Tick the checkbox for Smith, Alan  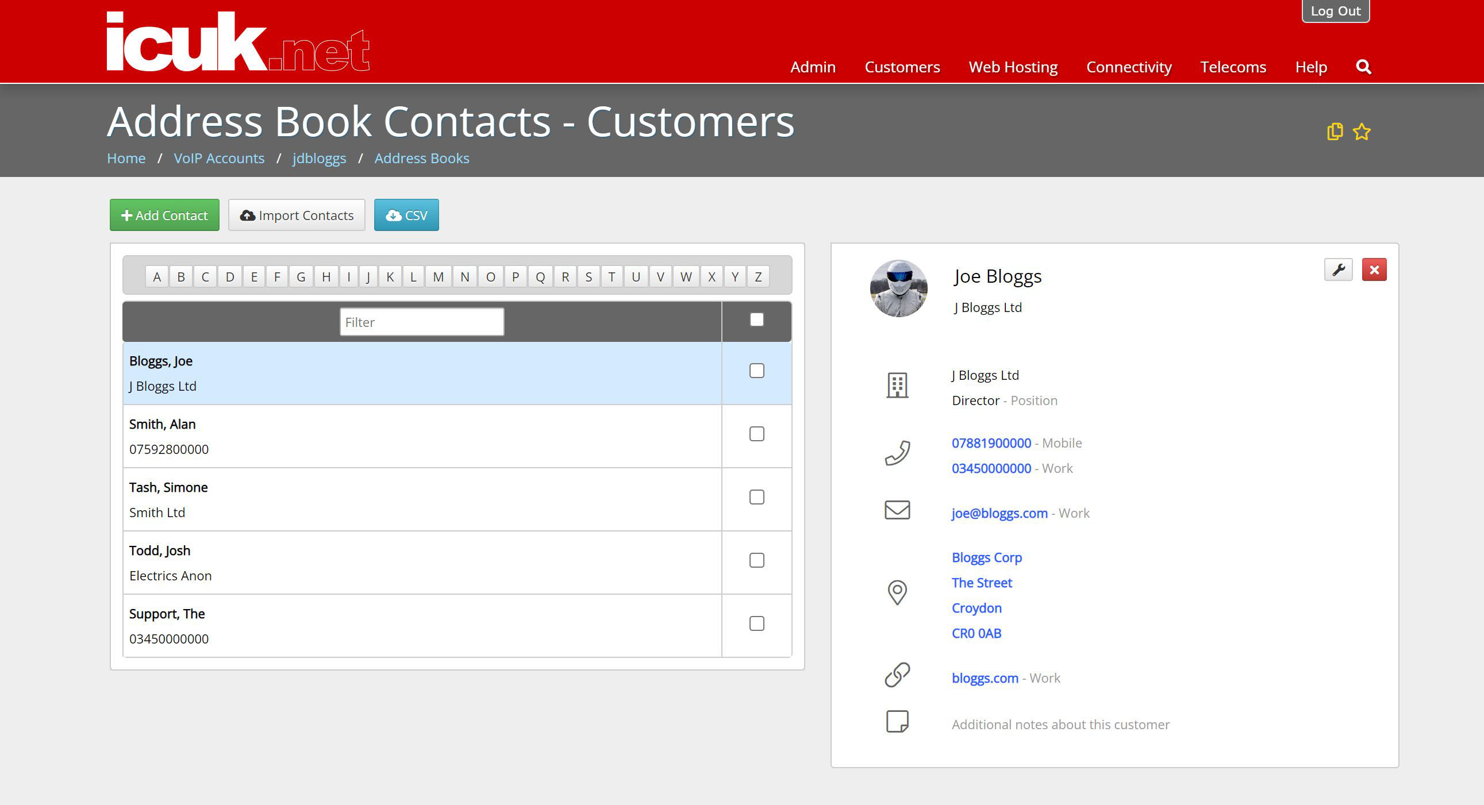(x=756, y=434)
